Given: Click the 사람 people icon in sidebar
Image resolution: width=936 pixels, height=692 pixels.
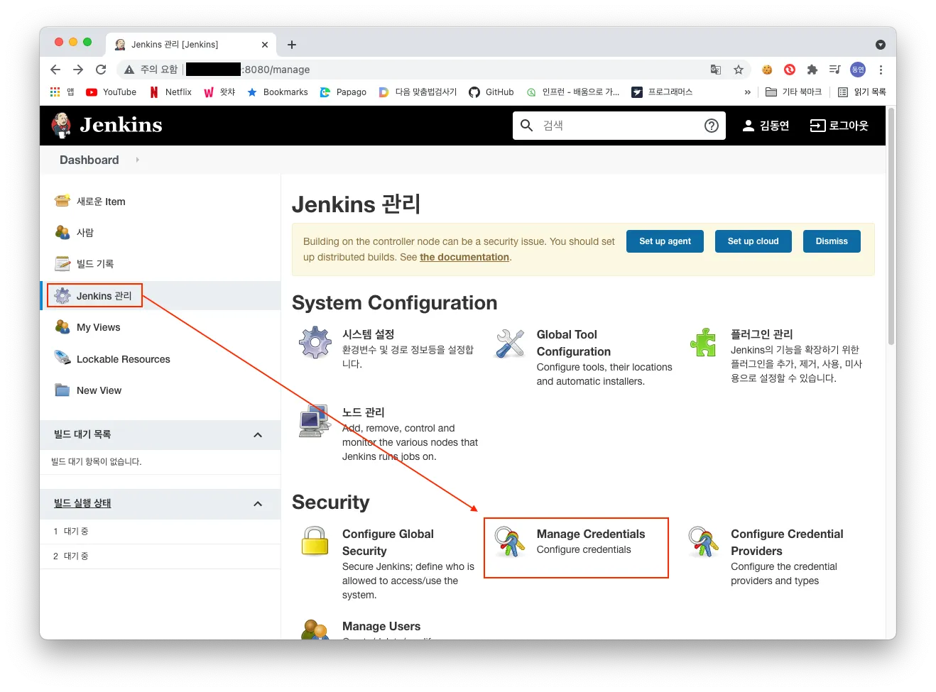Looking at the screenshot, I should (62, 232).
